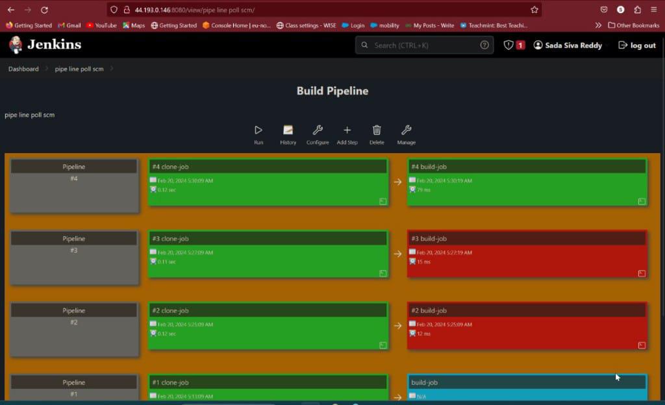Open #3 clone-job build link
Viewport: 665px width, 405px height.
(x=171, y=238)
